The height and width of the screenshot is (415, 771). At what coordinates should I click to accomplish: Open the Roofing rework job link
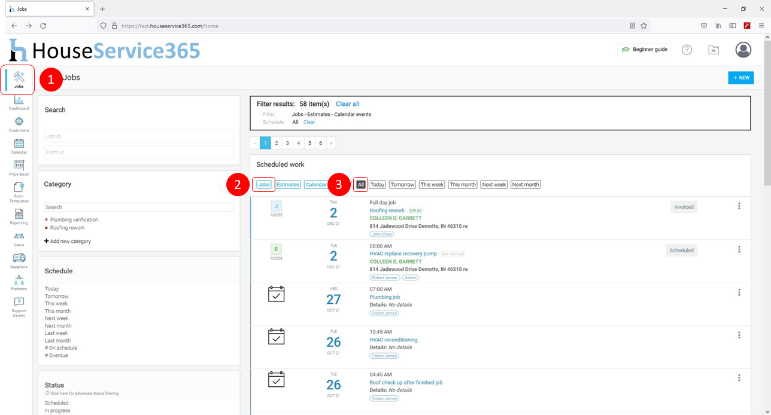(387, 210)
